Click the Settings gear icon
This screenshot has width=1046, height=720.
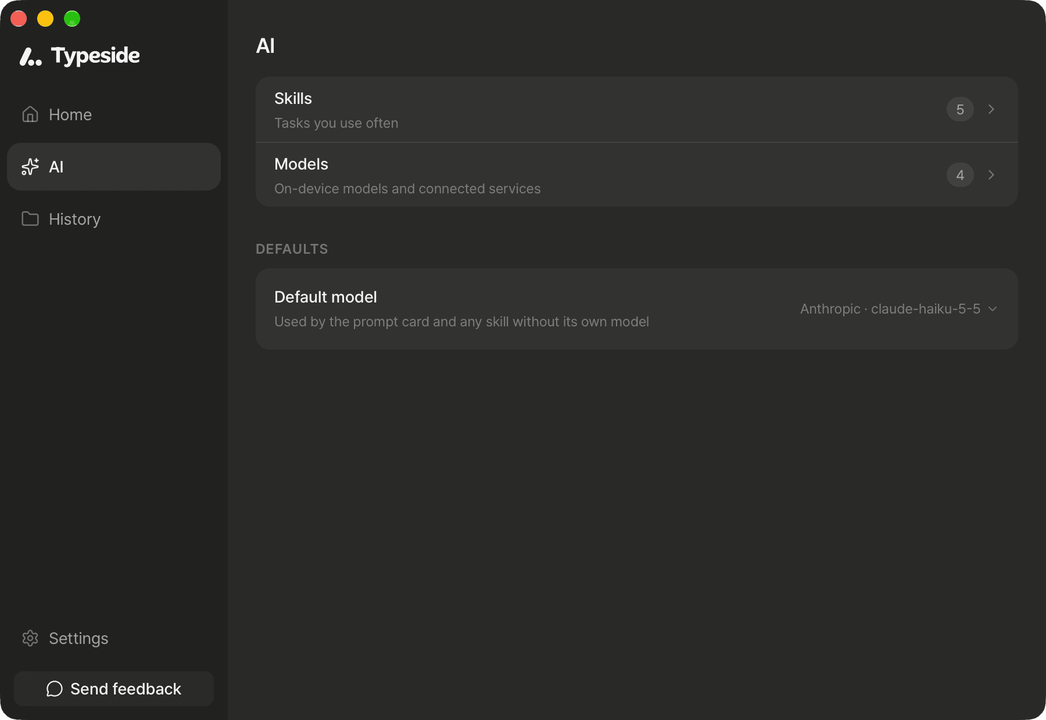30,638
